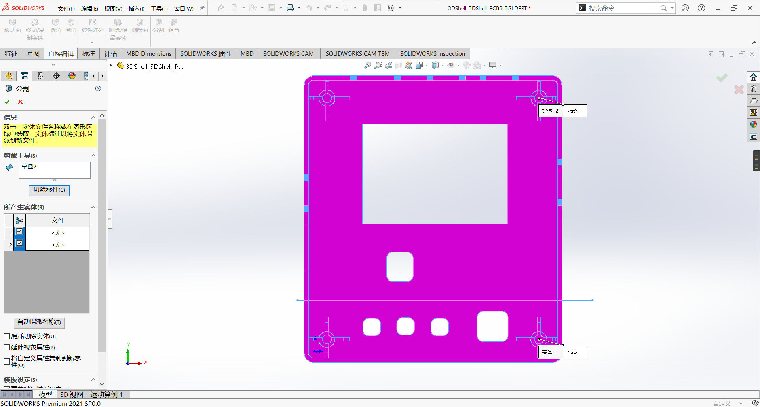Click the split help question icon
The width and height of the screenshot is (760, 407).
[x=98, y=89]
